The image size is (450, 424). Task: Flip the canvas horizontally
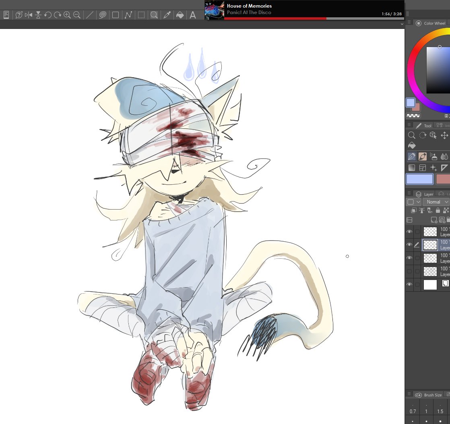(x=29, y=15)
